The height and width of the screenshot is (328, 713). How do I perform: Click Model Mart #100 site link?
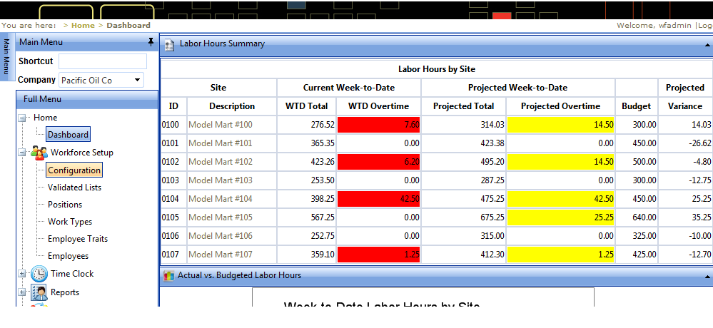click(x=221, y=125)
